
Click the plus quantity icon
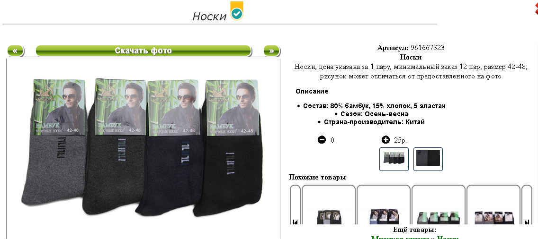pos(386,140)
